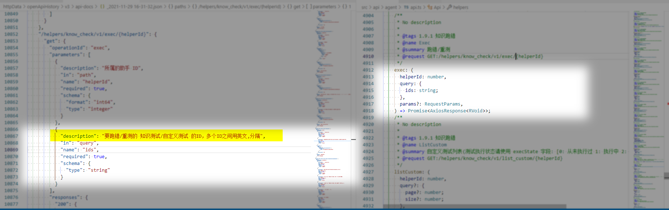This screenshot has width=669, height=210.
Task: Select the src breadcrumb in right editor
Action: (x=364, y=7)
